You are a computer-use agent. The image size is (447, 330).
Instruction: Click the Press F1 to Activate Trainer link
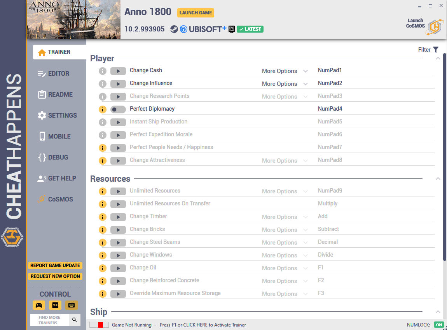(203, 325)
